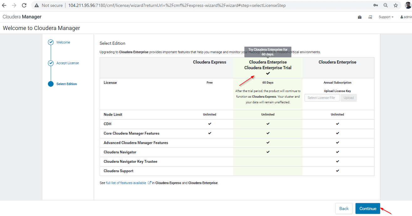Viewport: 412px width, 216px height.
Task: Click the Back button
Action: click(344, 208)
